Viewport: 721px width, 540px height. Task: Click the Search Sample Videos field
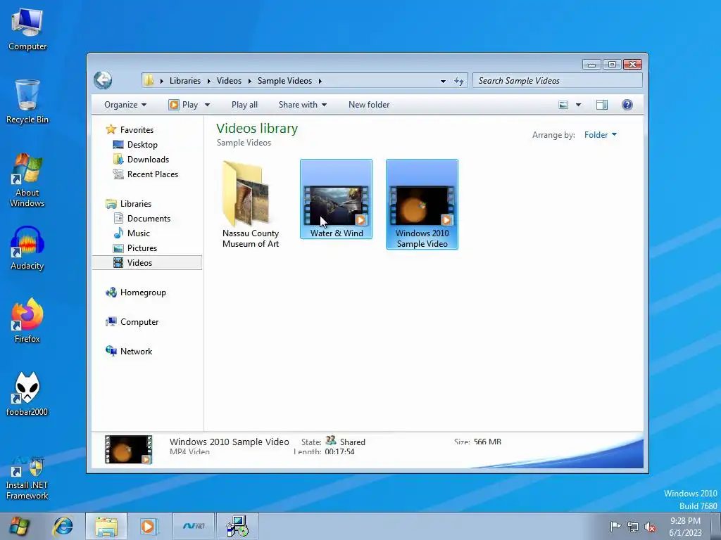[557, 81]
